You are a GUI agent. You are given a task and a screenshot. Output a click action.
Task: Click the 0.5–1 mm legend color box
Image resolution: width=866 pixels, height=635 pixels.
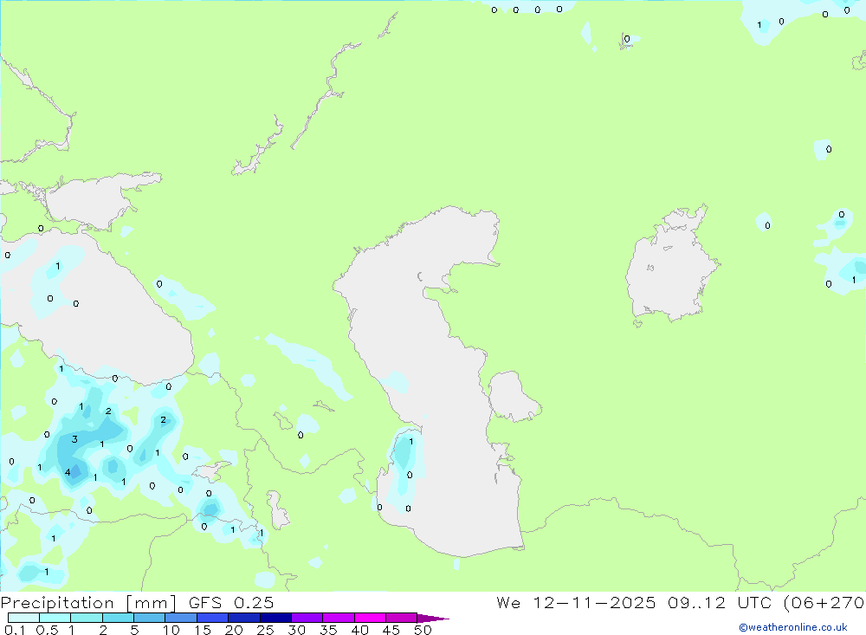click(x=55, y=618)
